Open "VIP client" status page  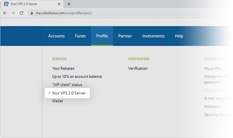tap(67, 85)
